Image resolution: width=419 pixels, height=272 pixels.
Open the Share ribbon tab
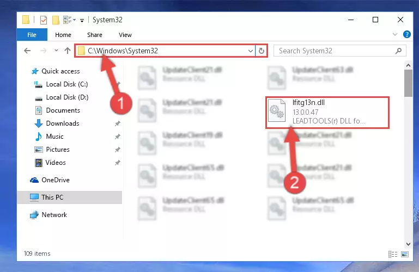(95, 35)
